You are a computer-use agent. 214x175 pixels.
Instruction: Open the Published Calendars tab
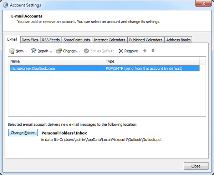pyautogui.click(x=146, y=40)
